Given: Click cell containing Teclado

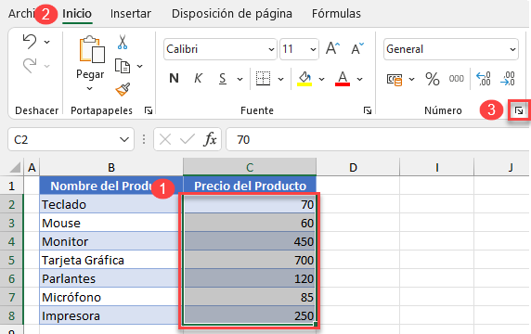Looking at the screenshot, I should (x=111, y=204).
